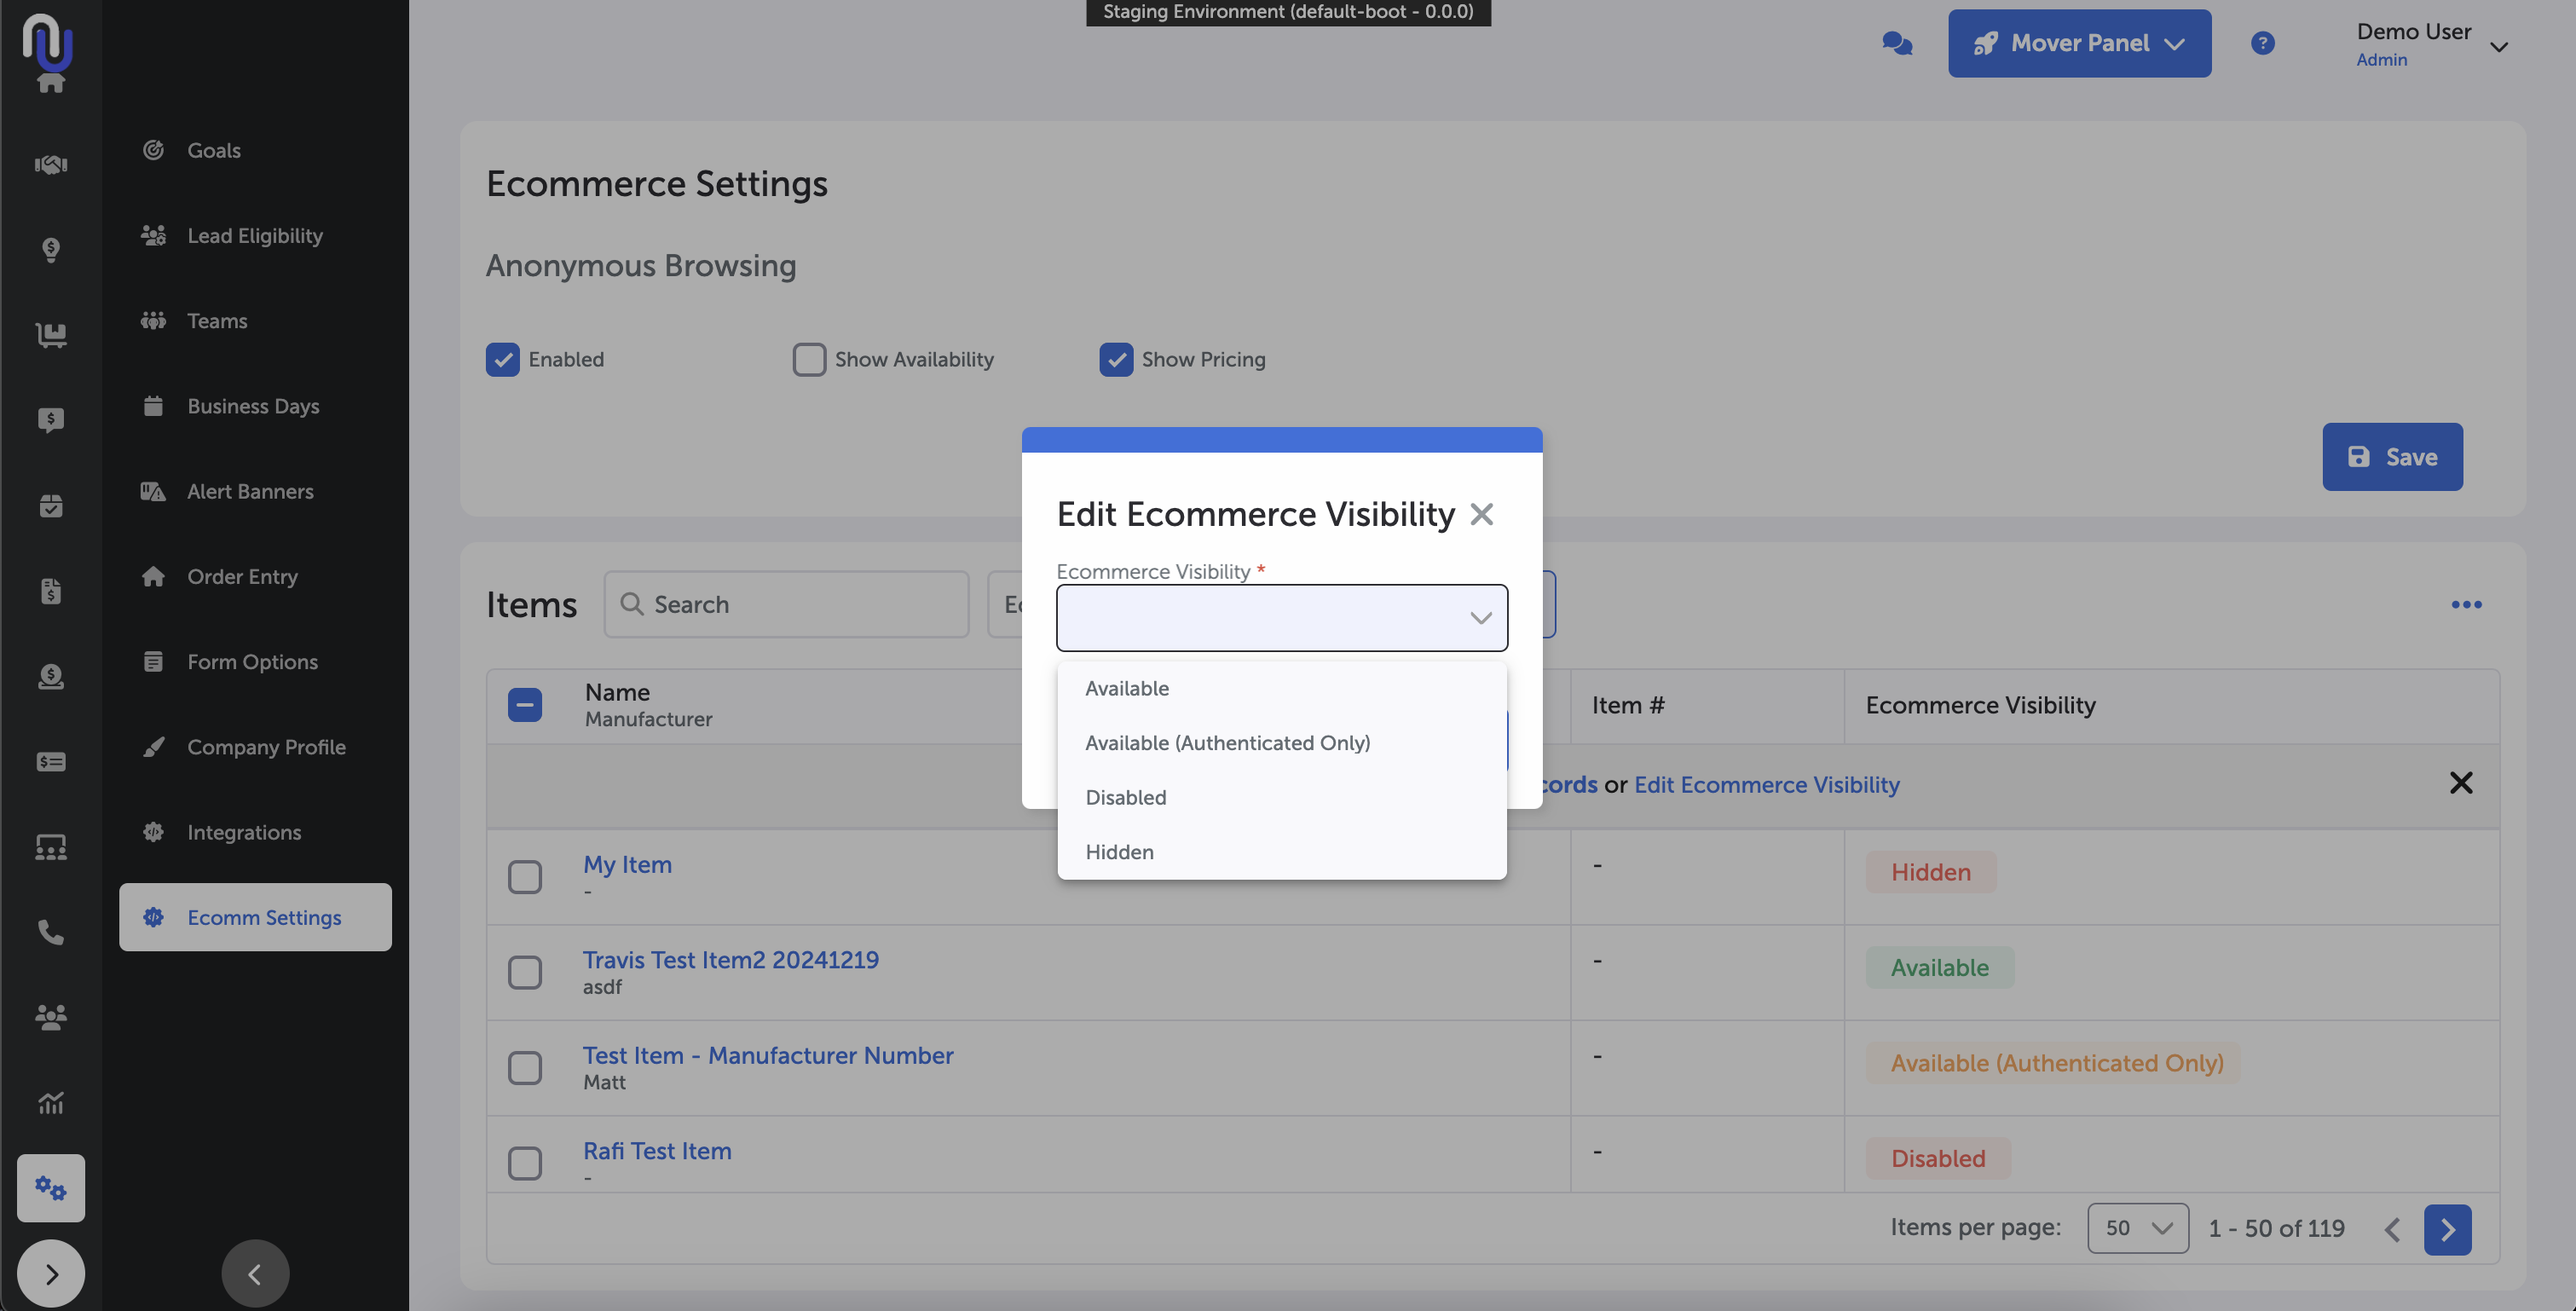Screen dimensions: 2576x1311
Task: Open the phone icon in left rail
Action: 51,932
